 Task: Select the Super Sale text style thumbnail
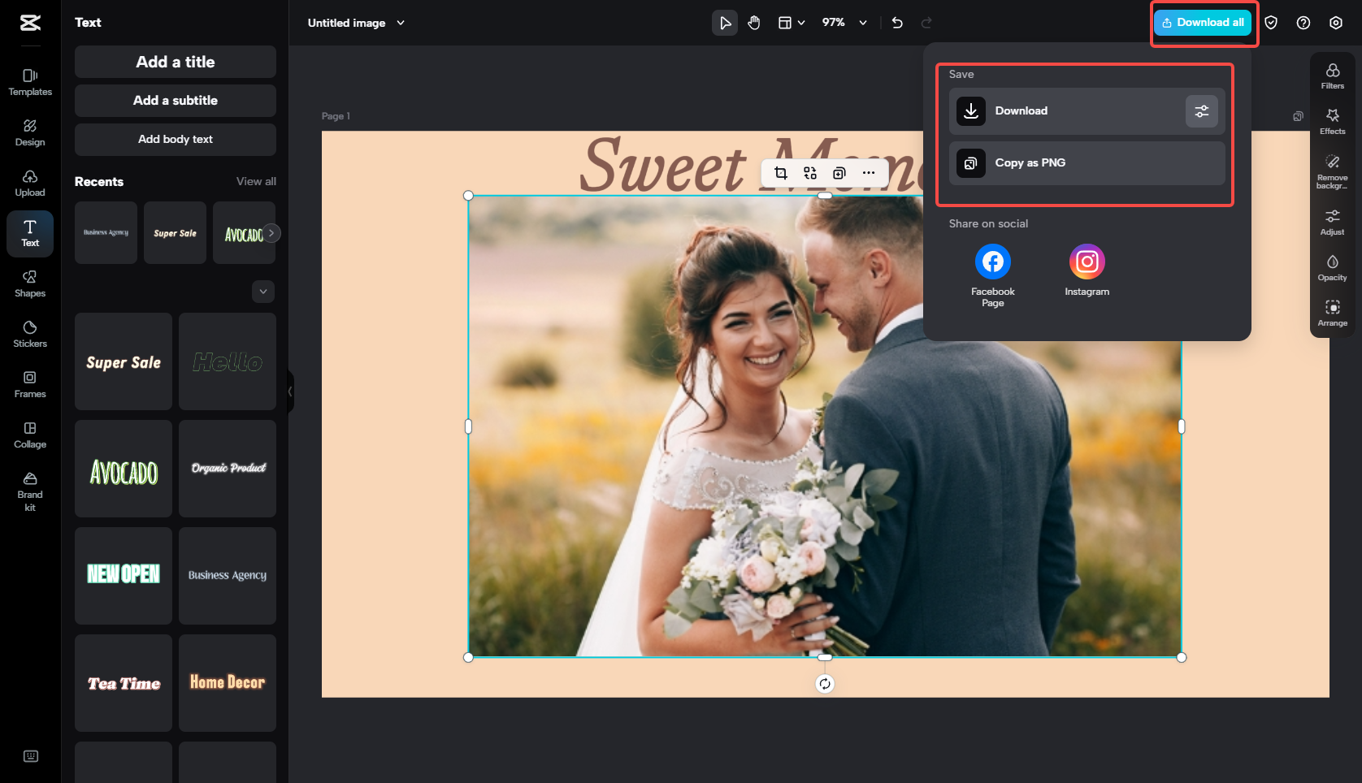pyautogui.click(x=123, y=361)
